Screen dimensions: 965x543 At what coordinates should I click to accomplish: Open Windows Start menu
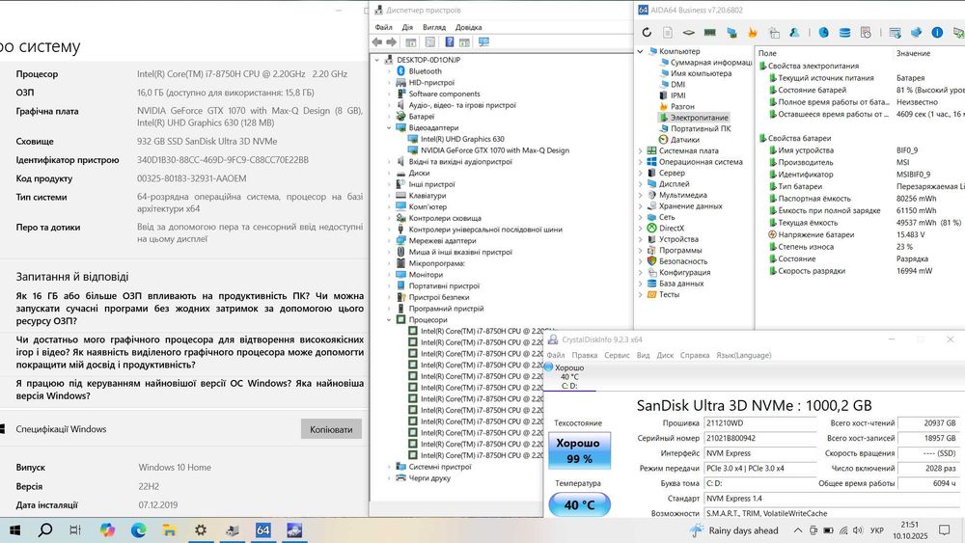[x=14, y=530]
